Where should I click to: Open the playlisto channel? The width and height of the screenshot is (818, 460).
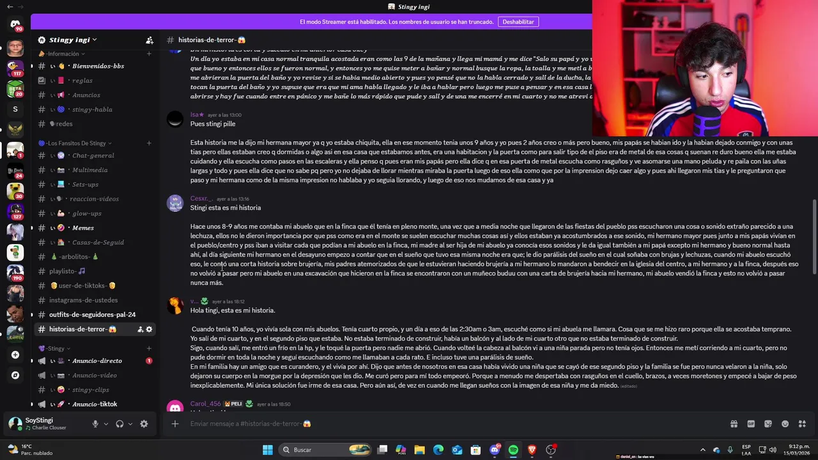click(94, 272)
